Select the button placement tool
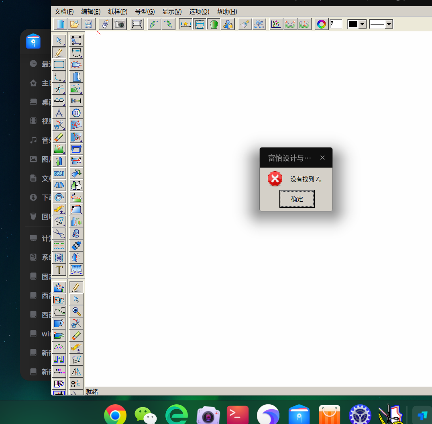 (76, 113)
